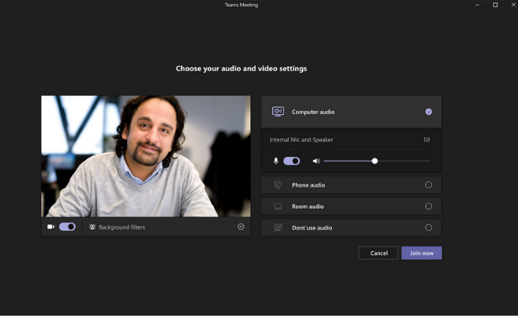The height and width of the screenshot is (318, 518).
Task: Click the Phone audio handset icon
Action: click(x=278, y=185)
